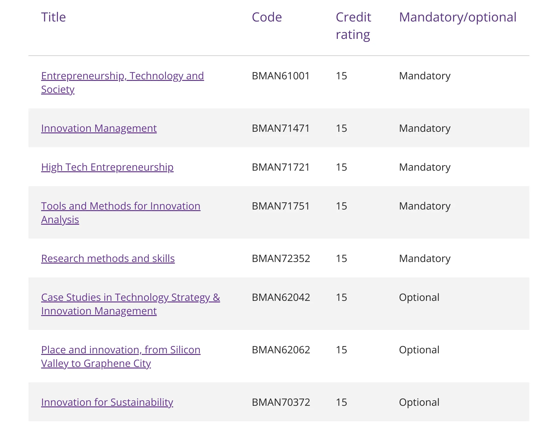549x426 pixels.
Task: Select course code BMAN71471
Action: tap(281, 128)
